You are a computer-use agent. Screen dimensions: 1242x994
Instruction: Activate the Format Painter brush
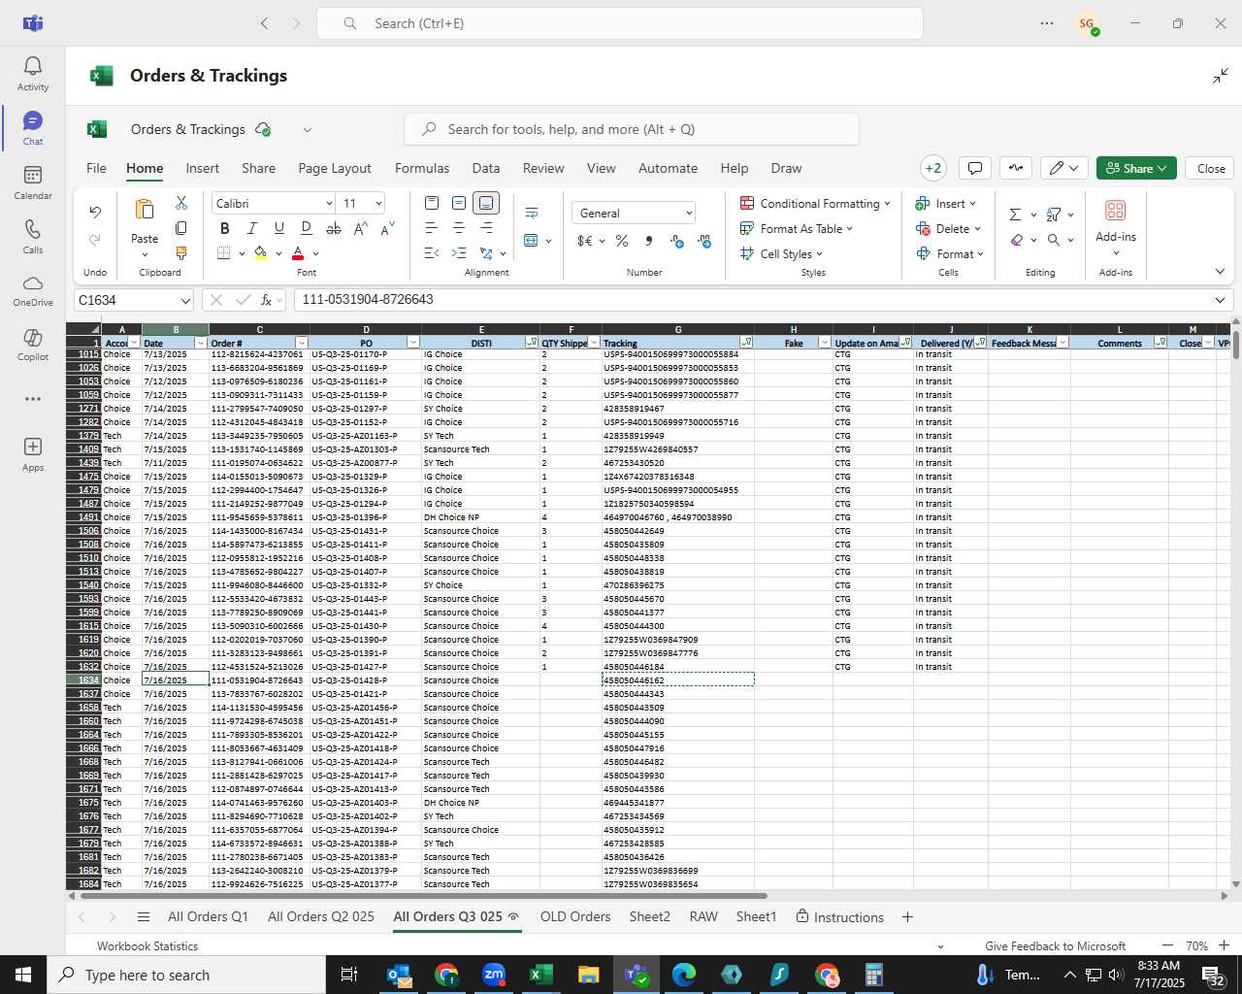[x=181, y=253]
